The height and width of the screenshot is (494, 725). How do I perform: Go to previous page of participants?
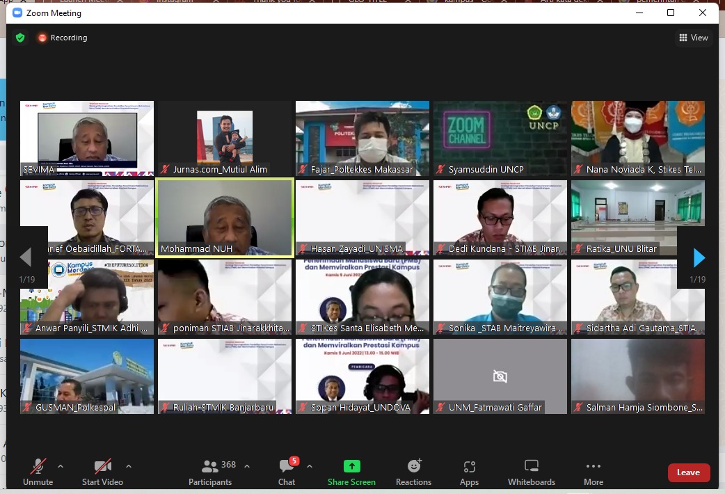coord(26,258)
